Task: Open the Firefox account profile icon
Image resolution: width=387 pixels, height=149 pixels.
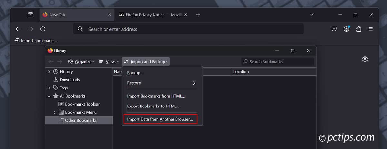Action: point(346,29)
